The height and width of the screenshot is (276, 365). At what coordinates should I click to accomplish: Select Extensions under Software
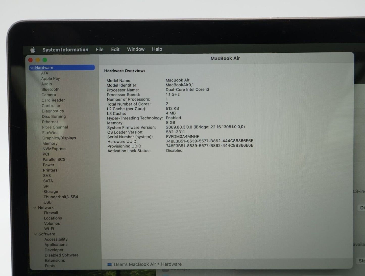coord(55,260)
